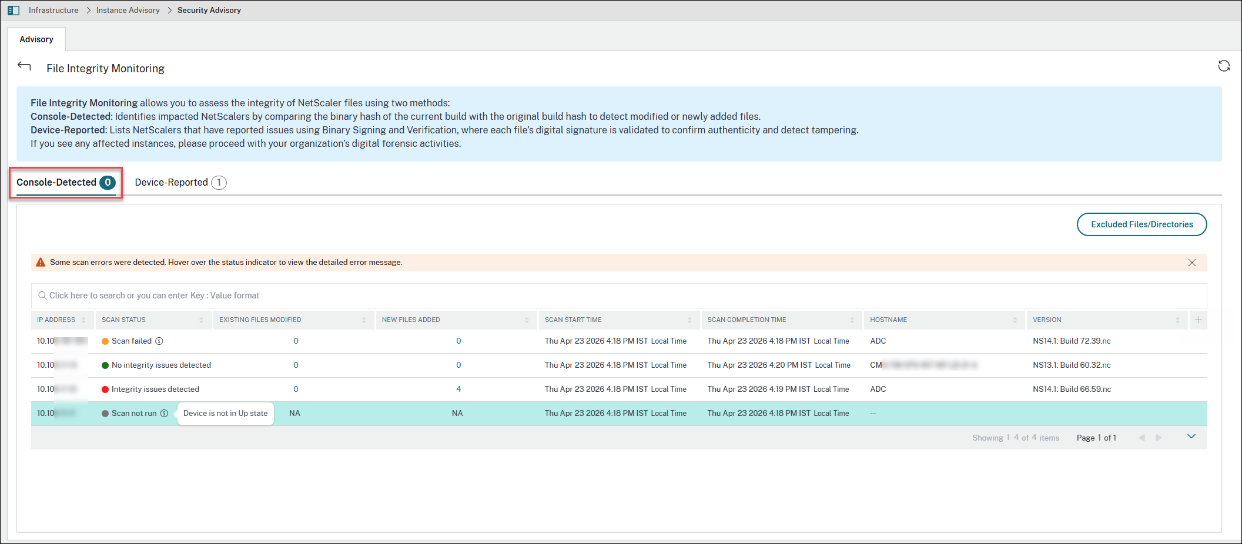Image resolution: width=1242 pixels, height=544 pixels.
Task: Go to next page arrow
Action: pos(1159,438)
